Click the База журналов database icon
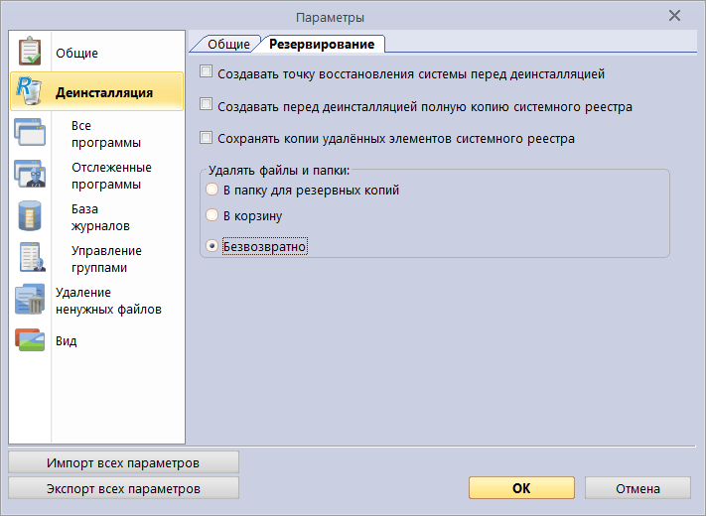Viewport: 706px width, 516px height. point(30,216)
